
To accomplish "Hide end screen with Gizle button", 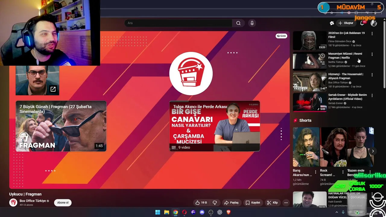I will point(281,36).
